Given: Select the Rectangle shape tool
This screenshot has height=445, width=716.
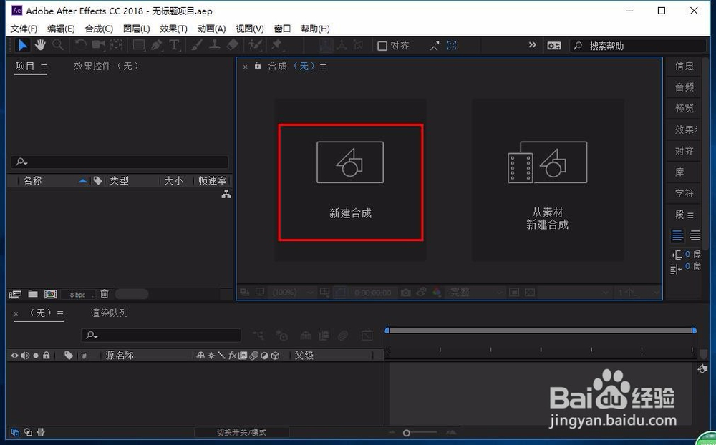Looking at the screenshot, I should tap(139, 45).
